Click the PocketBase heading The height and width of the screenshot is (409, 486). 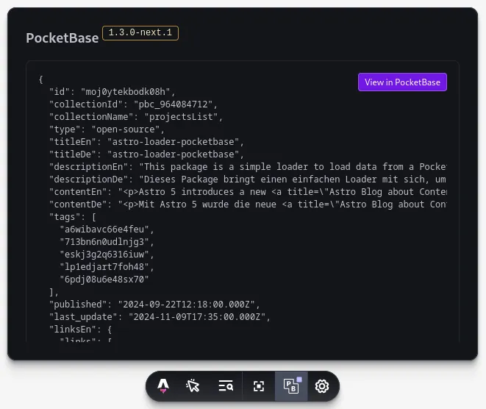coord(62,38)
